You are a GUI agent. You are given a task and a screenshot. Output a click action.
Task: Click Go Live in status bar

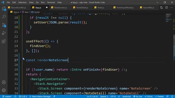138,96
